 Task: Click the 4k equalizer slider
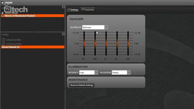tap(117, 43)
